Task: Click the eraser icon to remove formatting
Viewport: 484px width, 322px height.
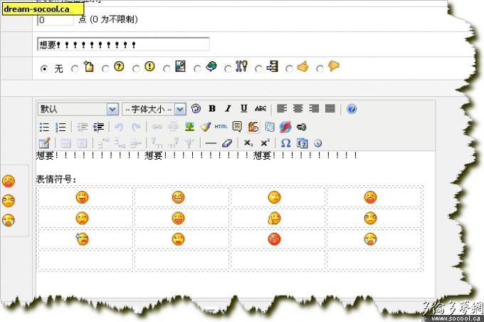Action: (x=227, y=143)
